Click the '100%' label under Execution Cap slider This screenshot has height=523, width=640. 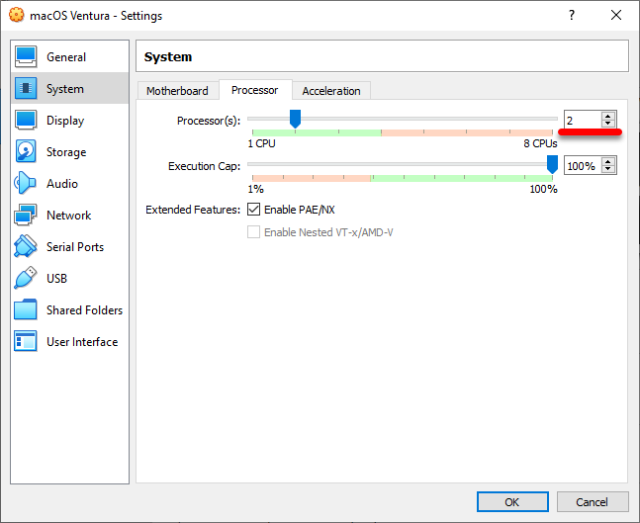[543, 189]
